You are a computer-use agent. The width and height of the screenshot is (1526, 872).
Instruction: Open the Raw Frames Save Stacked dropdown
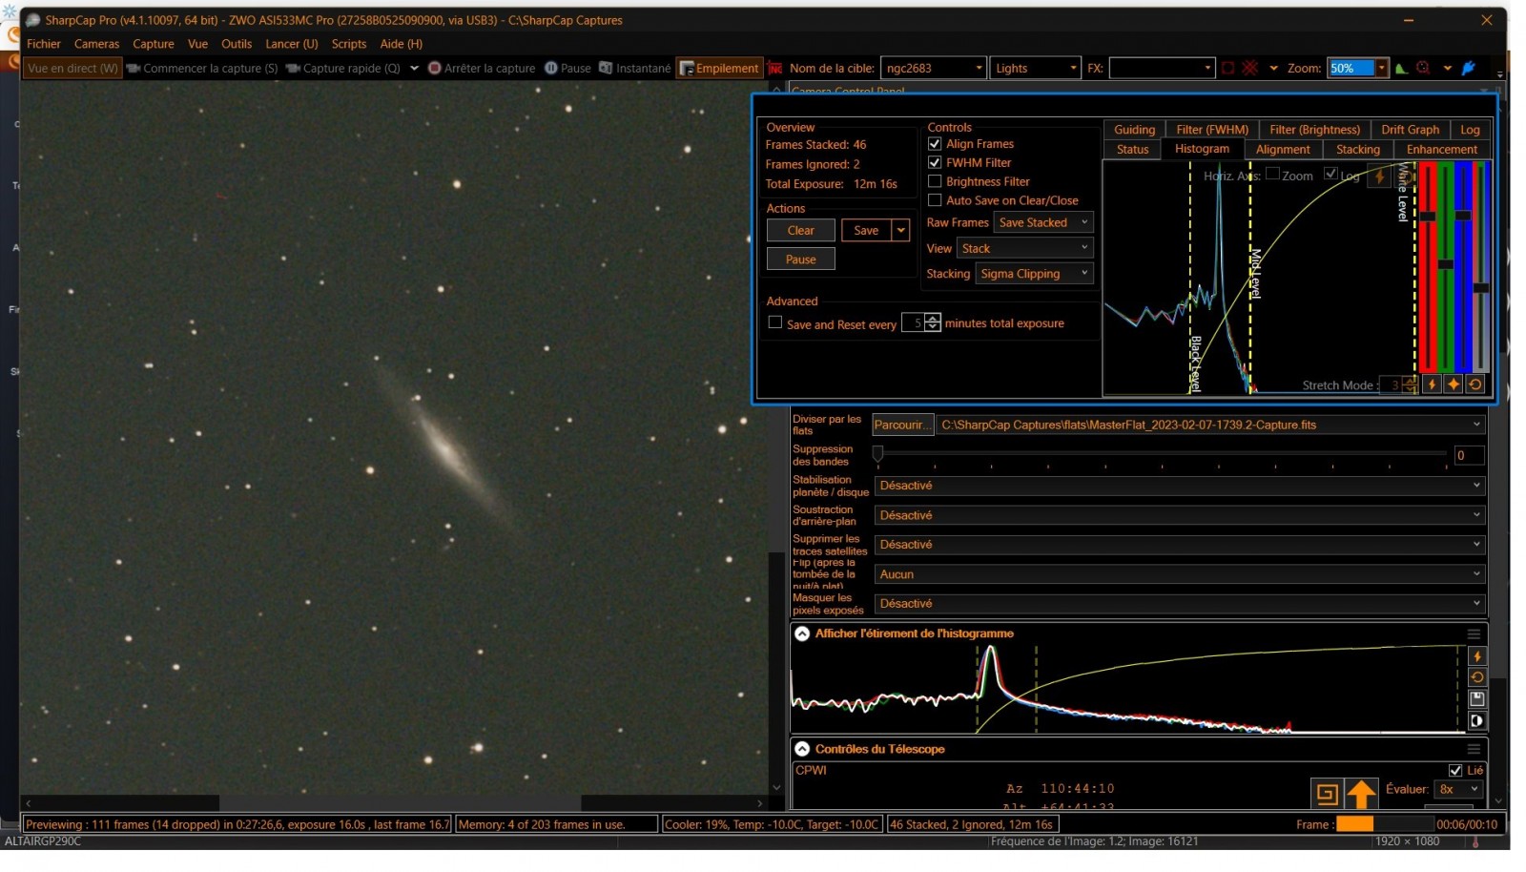1042,222
